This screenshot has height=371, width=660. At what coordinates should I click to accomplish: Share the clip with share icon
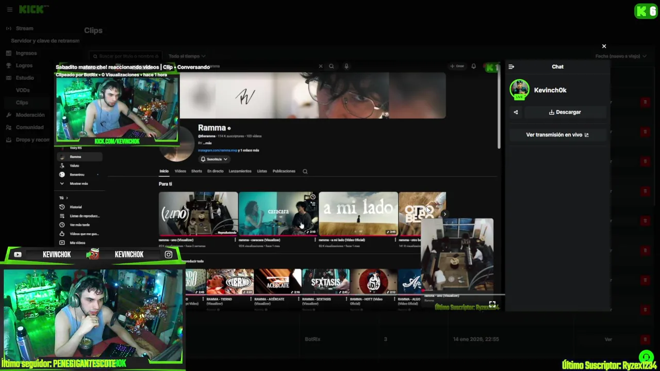[x=516, y=112]
